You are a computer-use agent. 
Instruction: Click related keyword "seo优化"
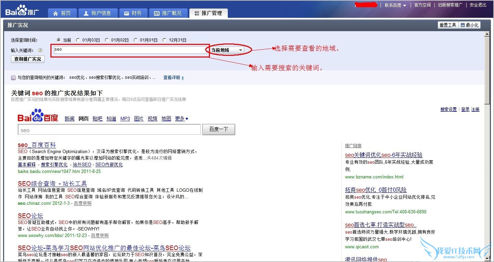click(77, 78)
